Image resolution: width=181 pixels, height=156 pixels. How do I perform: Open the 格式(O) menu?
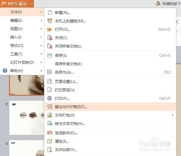[22, 46]
